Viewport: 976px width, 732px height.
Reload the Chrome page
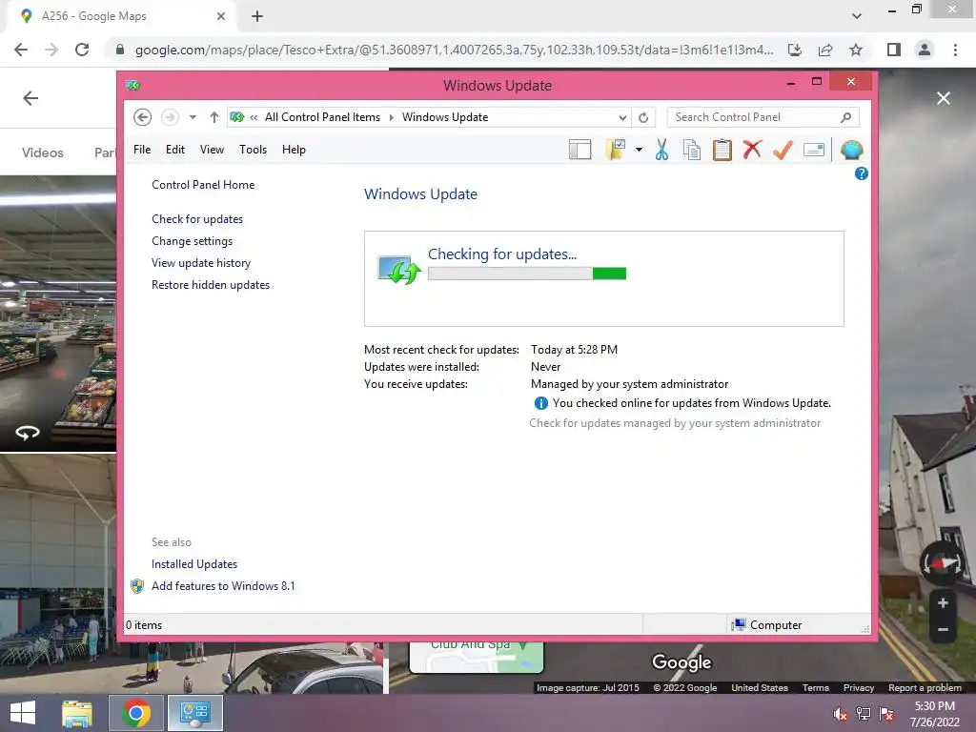coord(82,50)
